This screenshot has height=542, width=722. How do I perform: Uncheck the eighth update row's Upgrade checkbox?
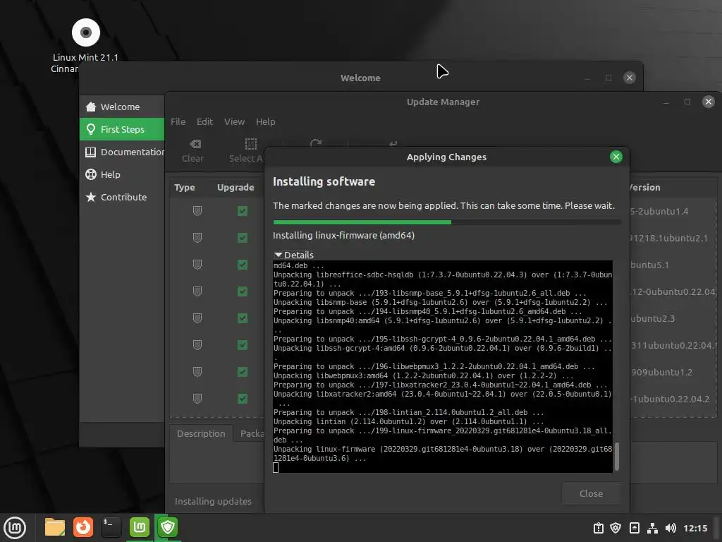[243, 398]
